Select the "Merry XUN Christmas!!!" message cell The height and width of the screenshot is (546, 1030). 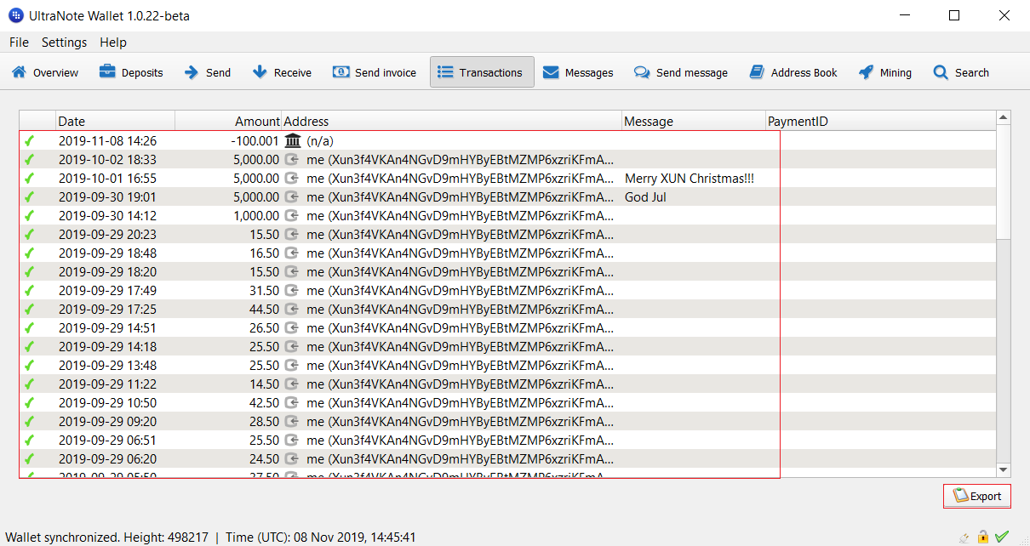point(690,178)
